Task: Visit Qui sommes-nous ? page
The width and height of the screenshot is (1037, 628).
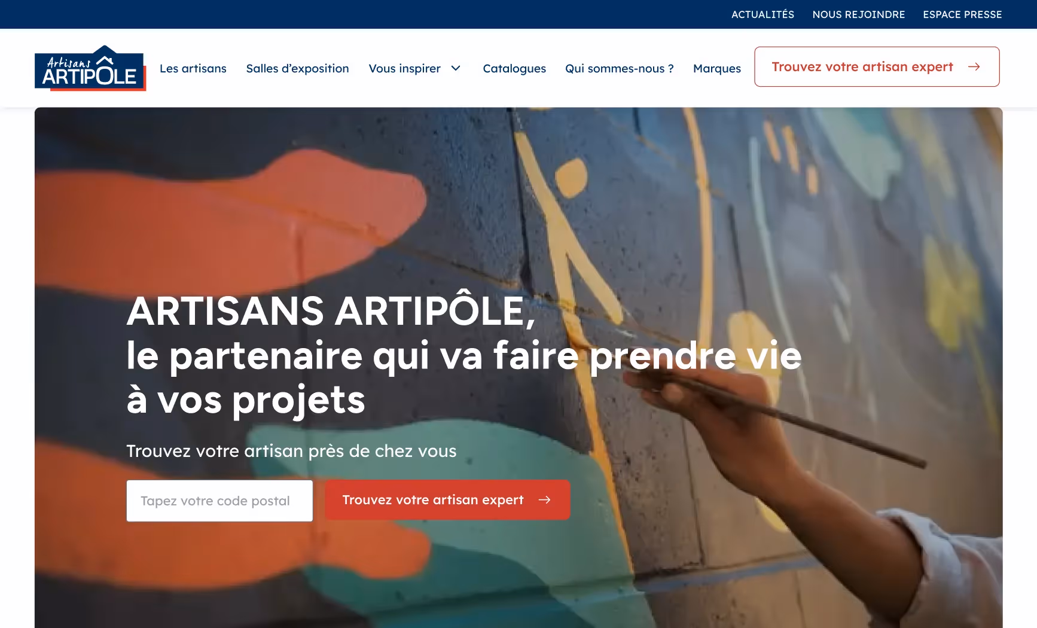Action: (620, 68)
